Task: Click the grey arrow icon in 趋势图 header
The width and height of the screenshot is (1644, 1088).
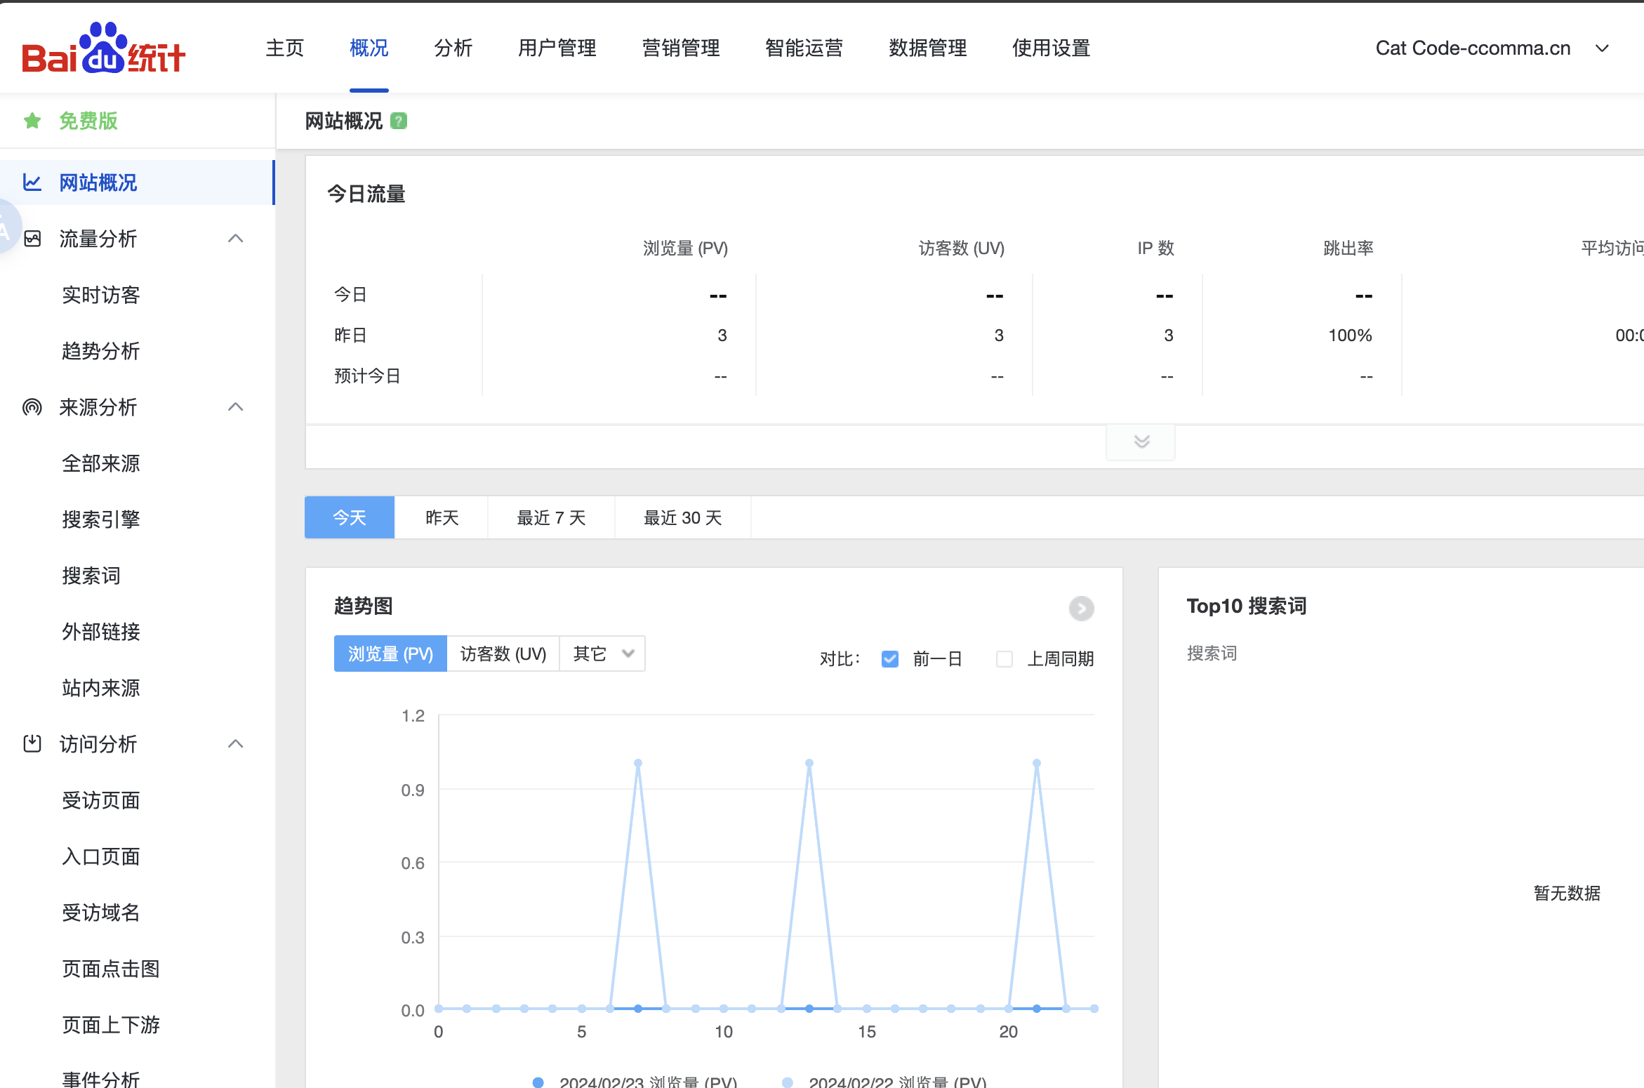Action: coord(1081,608)
